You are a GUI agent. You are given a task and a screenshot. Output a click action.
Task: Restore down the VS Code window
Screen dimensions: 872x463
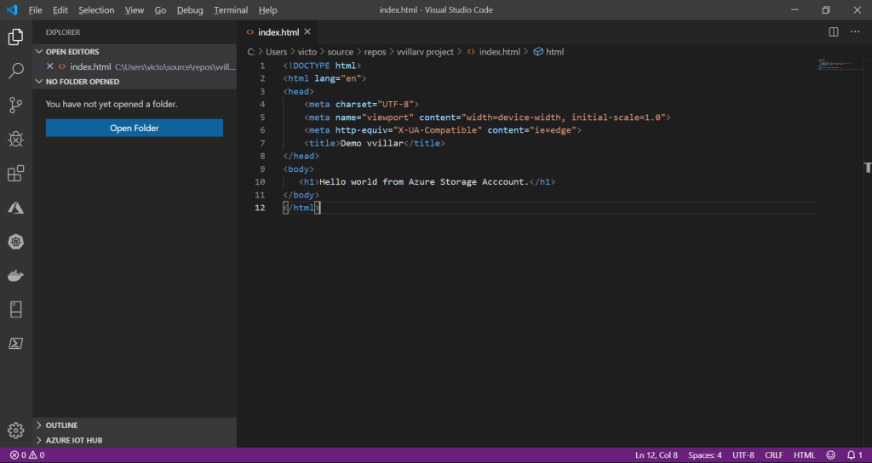tap(826, 10)
